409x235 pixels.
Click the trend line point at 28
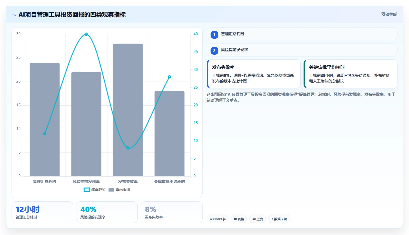(x=169, y=77)
